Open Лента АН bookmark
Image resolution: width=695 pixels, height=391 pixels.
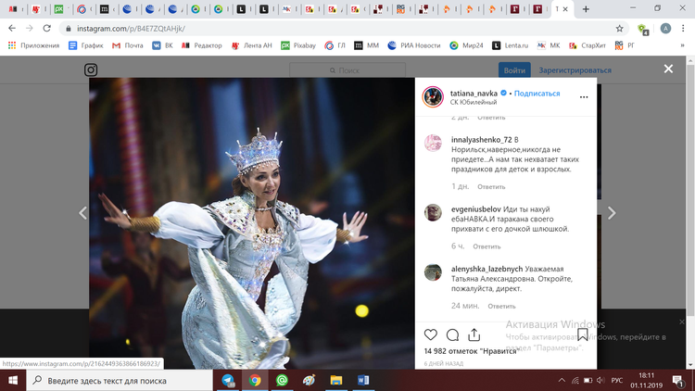pos(252,45)
